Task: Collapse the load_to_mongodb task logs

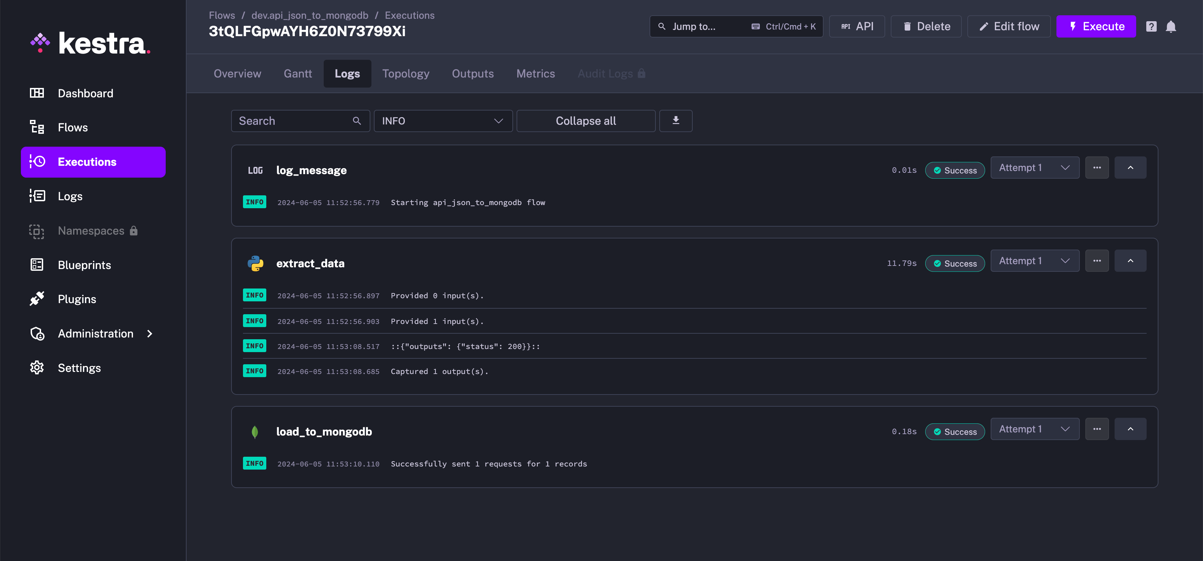Action: tap(1130, 429)
